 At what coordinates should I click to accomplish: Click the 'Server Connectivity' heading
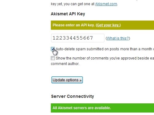pos(72,96)
